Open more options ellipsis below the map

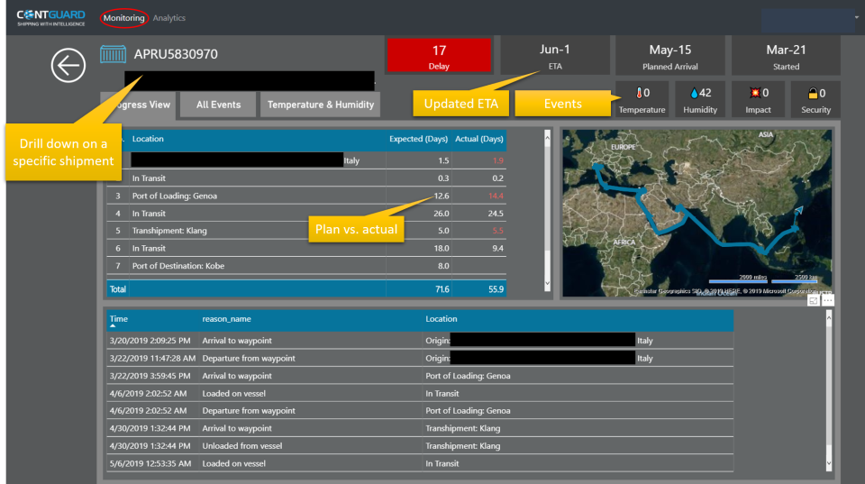point(828,301)
